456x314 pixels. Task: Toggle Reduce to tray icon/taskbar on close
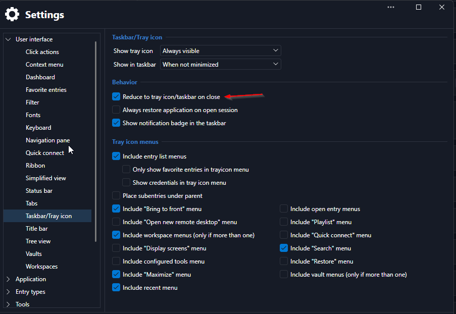(116, 96)
